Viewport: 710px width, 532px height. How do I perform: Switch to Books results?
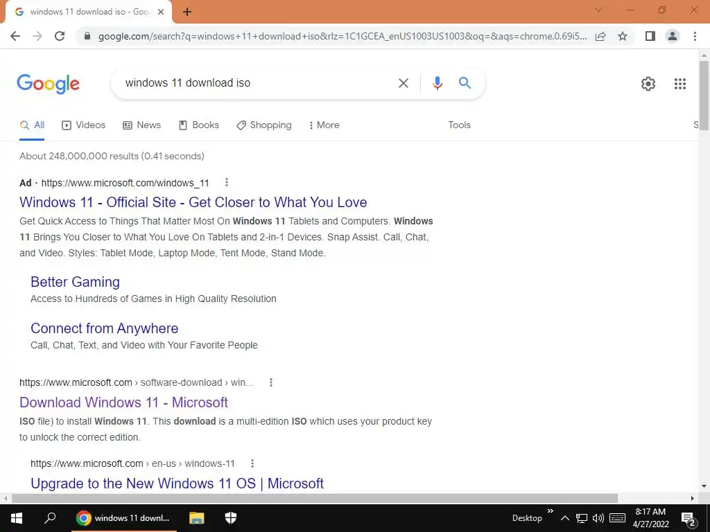click(199, 125)
